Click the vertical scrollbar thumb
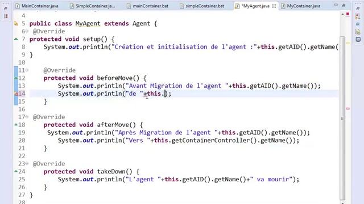The height and width of the screenshot is (204, 364). tap(342, 118)
